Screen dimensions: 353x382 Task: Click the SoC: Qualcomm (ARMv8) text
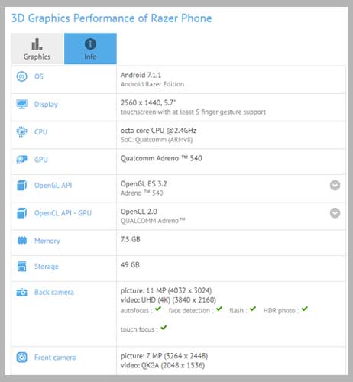click(x=157, y=140)
